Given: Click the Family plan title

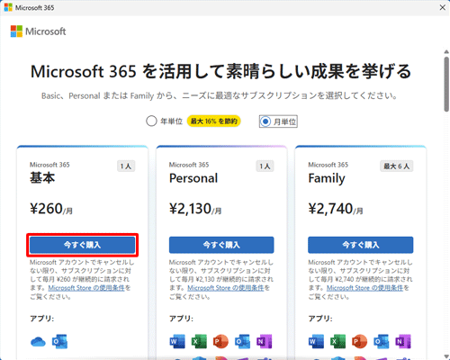Looking at the screenshot, I should pyautogui.click(x=327, y=179).
